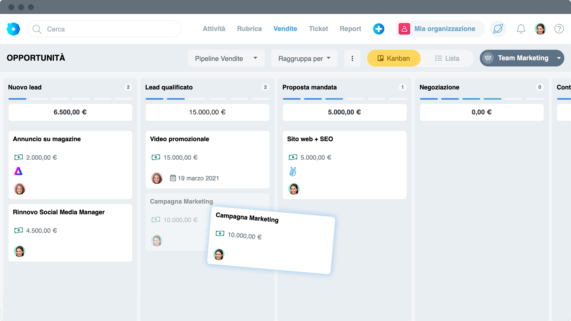Open the three-dot options menu
This screenshot has width=571, height=321.
[x=352, y=58]
